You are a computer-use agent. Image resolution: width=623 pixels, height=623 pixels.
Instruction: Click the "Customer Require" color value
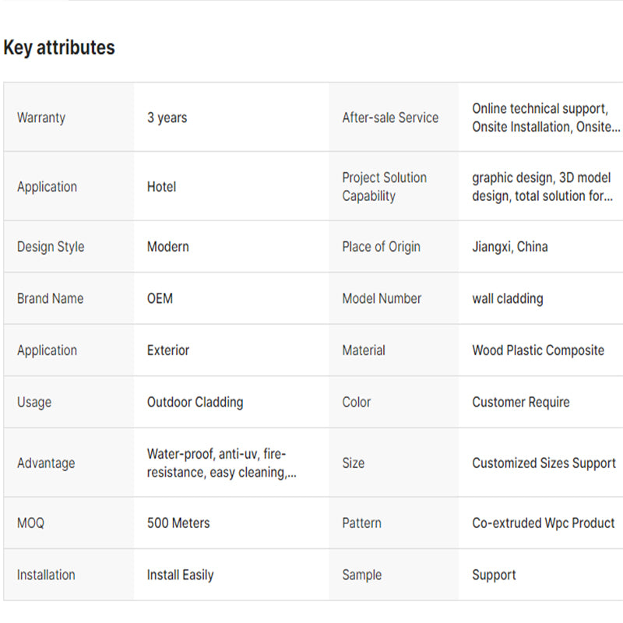(x=520, y=403)
